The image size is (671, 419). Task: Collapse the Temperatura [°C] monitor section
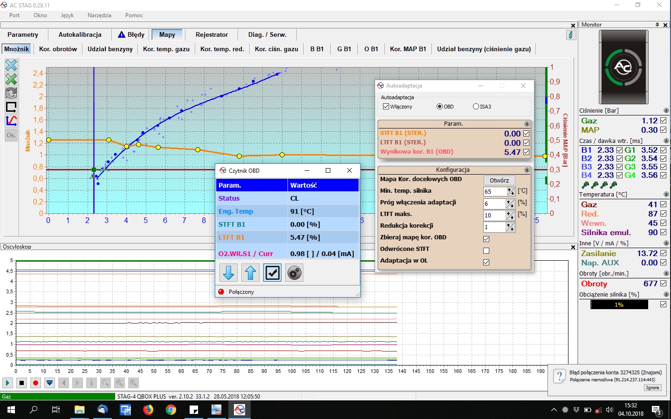(666, 195)
